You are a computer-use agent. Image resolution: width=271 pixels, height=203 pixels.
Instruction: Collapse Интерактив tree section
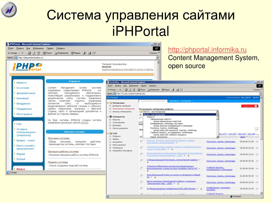click(108, 117)
